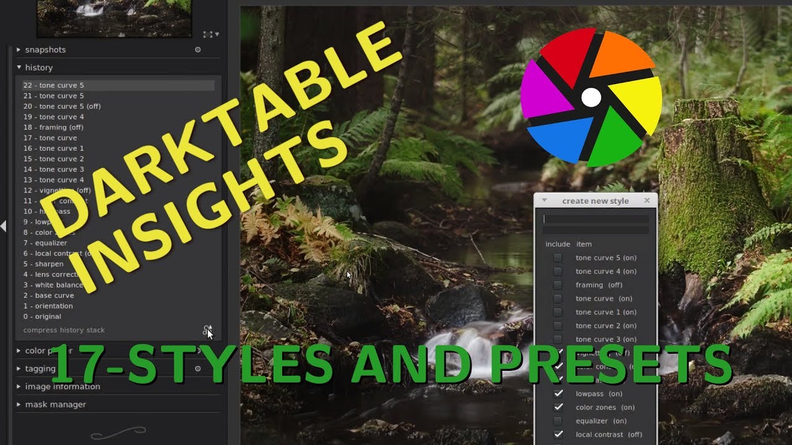Click the style name input field
This screenshot has height=445, width=792.
pos(596,219)
